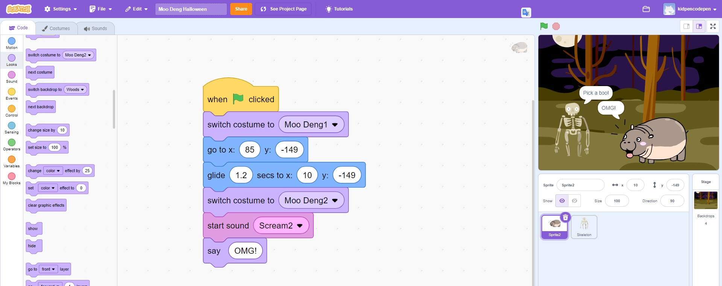Expand the Scream2 sound dropdown
Image resolution: width=722 pixels, height=286 pixels.
[281, 226]
